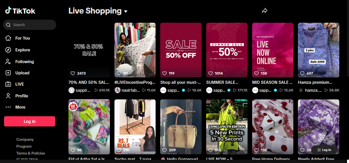349x163 pixels.
Task: Like the MID SEASON SALE video
Action: point(257,73)
